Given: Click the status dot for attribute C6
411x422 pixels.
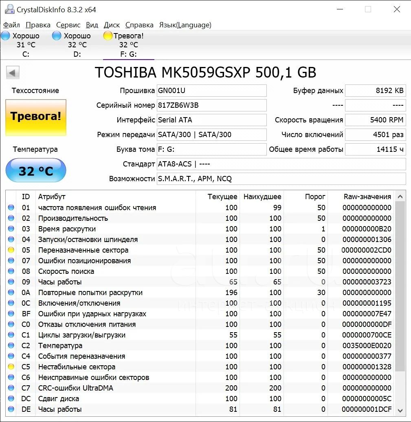Looking at the screenshot, I should point(11,378).
